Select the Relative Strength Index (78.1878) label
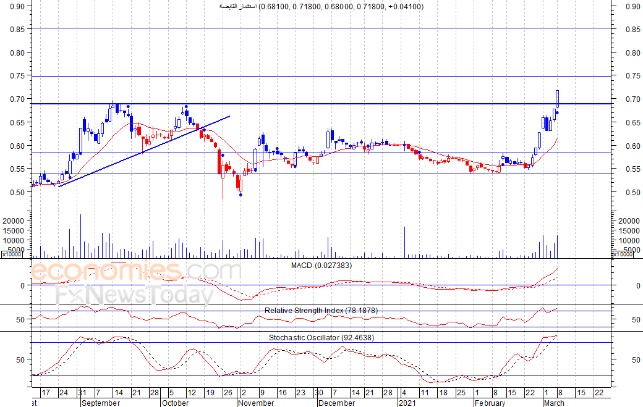Image resolution: width=643 pixels, height=407 pixels. (321, 311)
